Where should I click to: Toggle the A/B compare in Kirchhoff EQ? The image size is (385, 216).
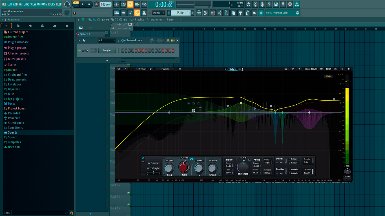coord(138,69)
